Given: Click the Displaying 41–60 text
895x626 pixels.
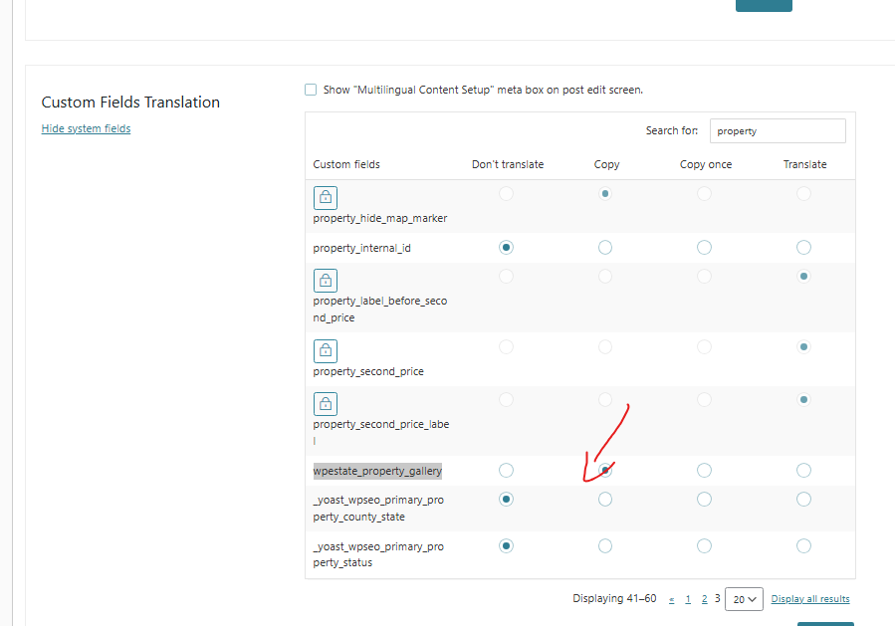Looking at the screenshot, I should [614, 598].
